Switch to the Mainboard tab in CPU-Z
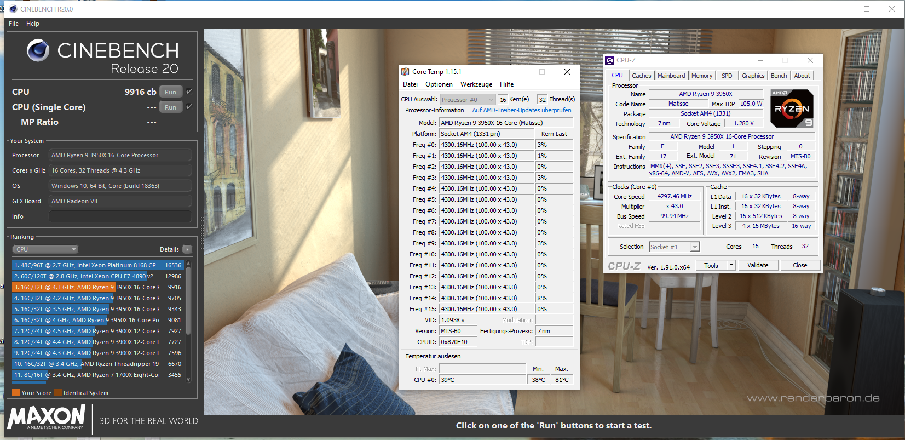This screenshot has width=905, height=440. pos(671,76)
